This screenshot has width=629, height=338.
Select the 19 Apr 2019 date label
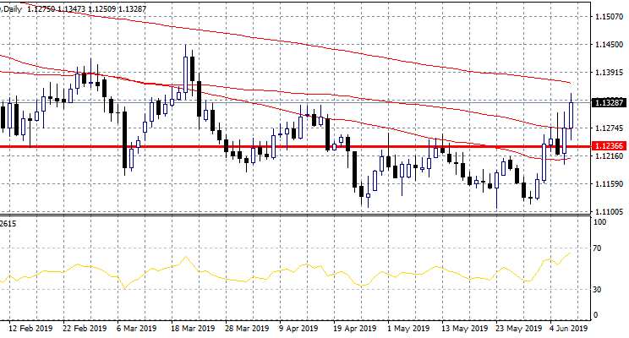point(354,329)
